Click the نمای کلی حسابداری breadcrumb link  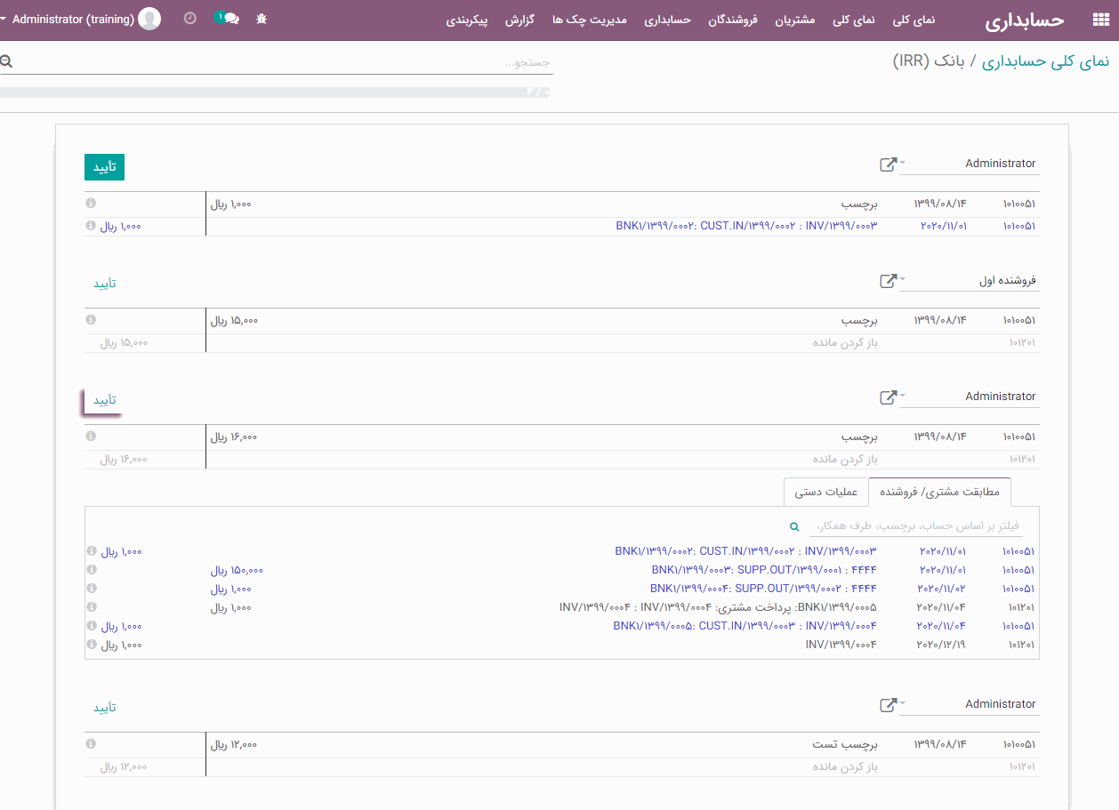pyautogui.click(x=1046, y=60)
